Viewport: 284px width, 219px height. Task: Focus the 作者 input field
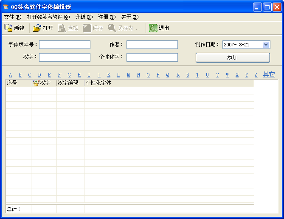[152, 45]
